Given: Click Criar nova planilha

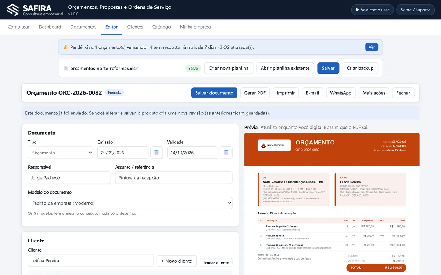Looking at the screenshot, I should click(x=229, y=68).
